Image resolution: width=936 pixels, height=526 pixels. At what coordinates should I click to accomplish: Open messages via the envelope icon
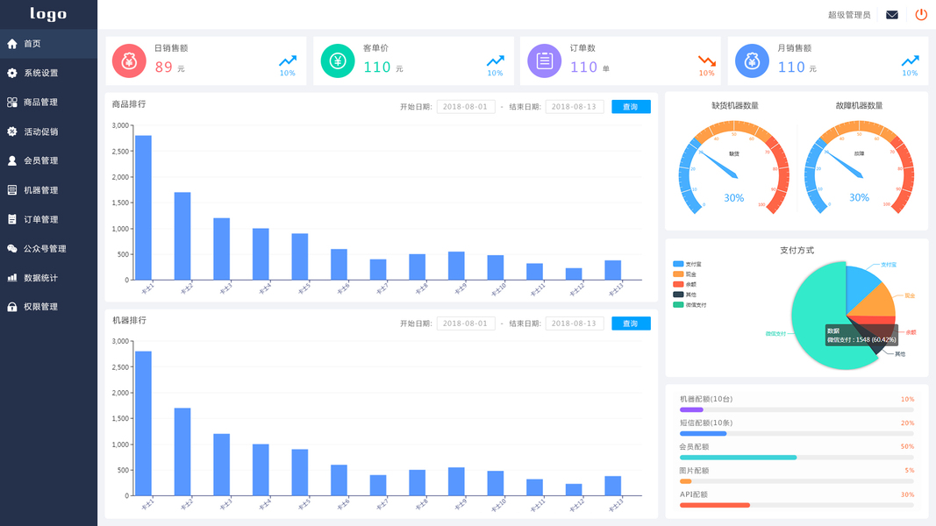[x=892, y=15]
